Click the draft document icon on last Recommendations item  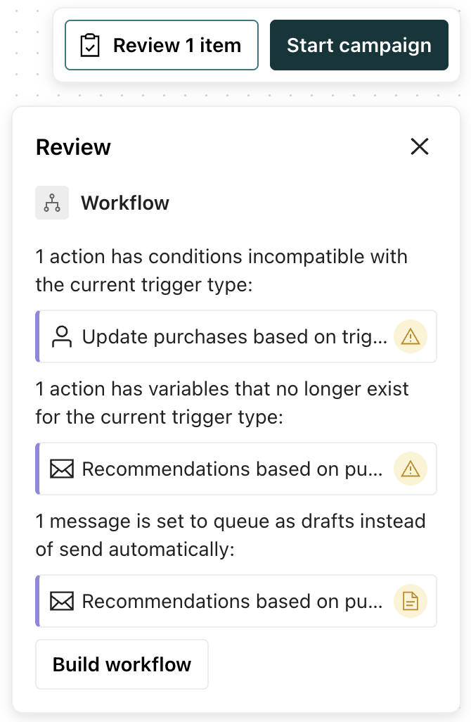point(411,601)
